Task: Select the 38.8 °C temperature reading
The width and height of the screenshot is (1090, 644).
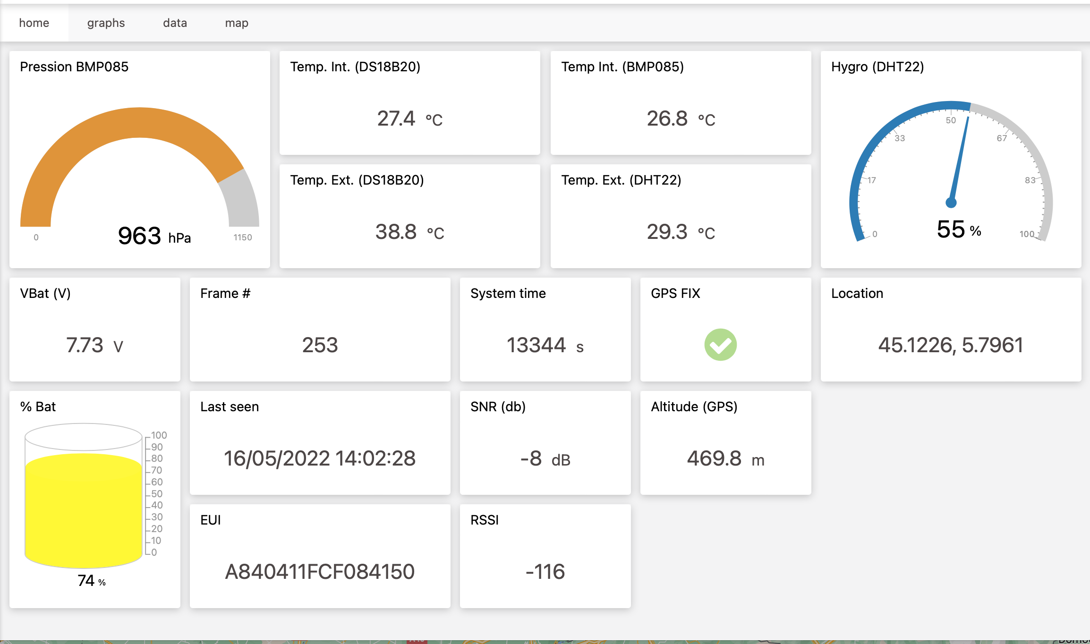Action: pos(410,232)
